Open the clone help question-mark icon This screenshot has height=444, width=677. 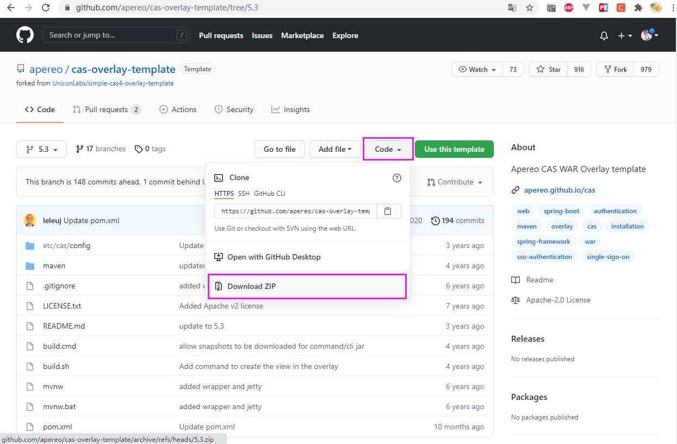pos(397,178)
